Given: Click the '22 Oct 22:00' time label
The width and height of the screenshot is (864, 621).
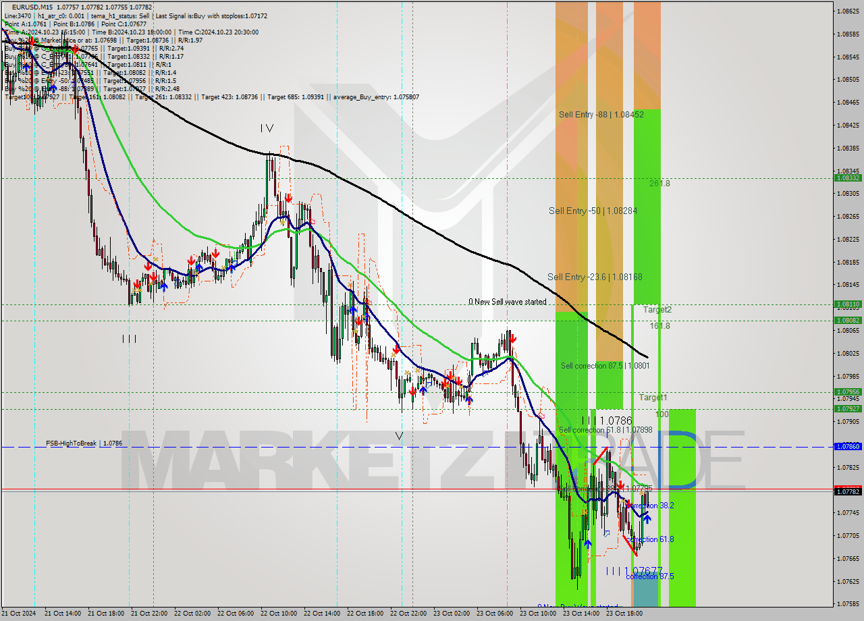Looking at the screenshot, I should (408, 614).
